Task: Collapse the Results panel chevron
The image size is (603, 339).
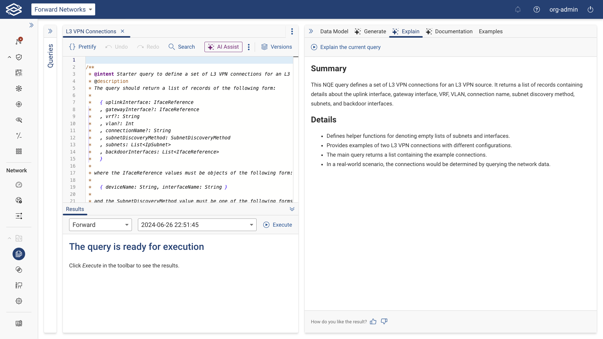Action: [292, 209]
